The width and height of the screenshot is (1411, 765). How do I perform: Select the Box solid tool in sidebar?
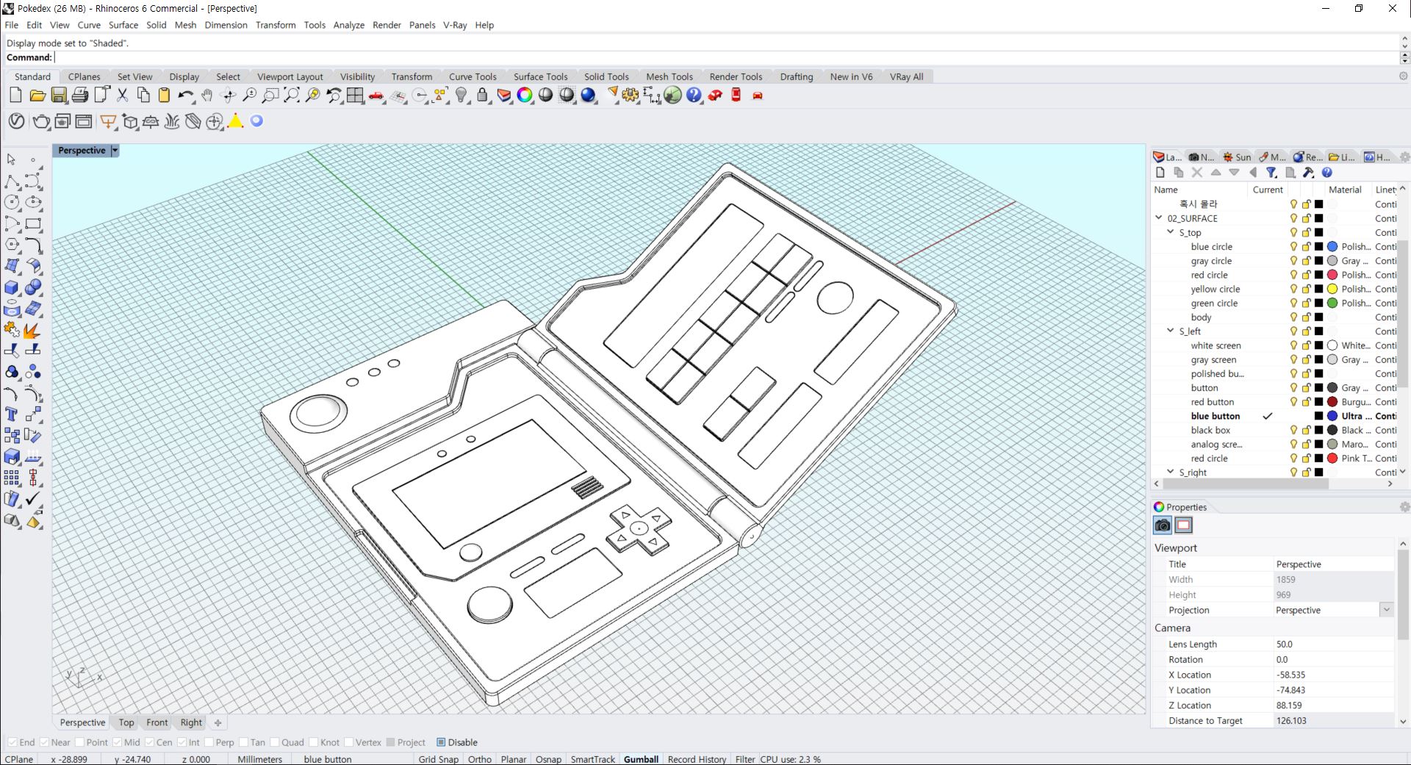[12, 287]
